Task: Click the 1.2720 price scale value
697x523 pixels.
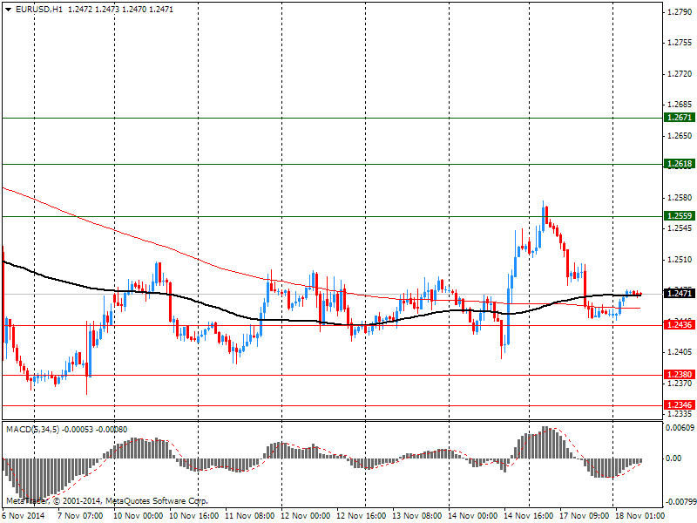Action: tap(680, 74)
